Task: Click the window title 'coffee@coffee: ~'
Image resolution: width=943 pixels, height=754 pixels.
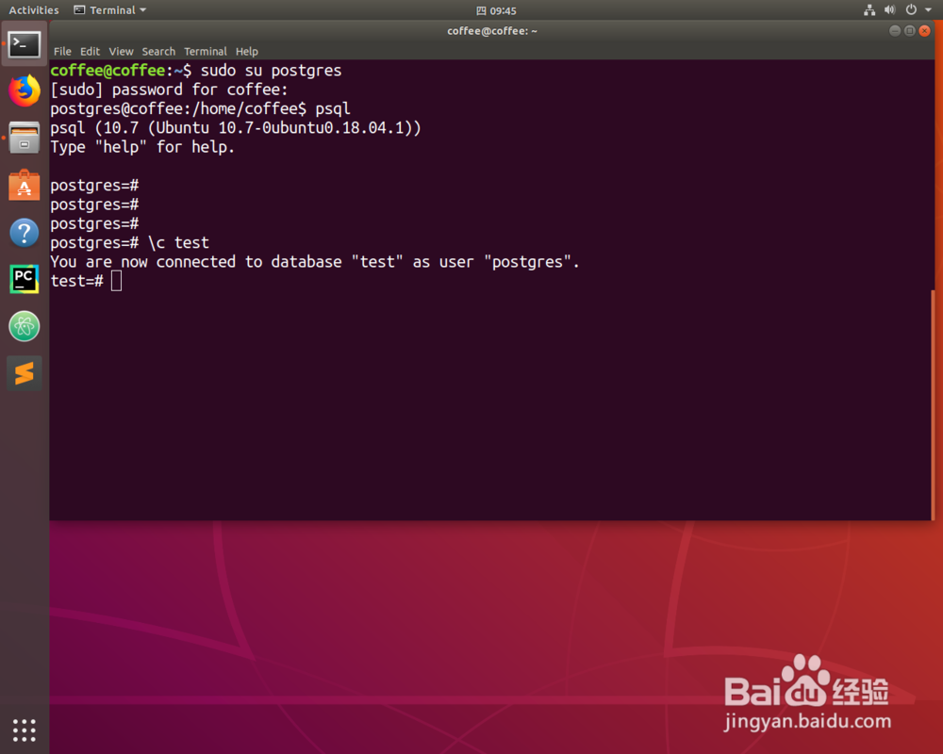Action: pyautogui.click(x=492, y=31)
